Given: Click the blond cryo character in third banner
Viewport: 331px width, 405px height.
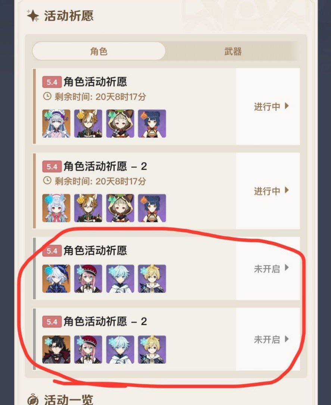Looking at the screenshot, I should 152,279.
